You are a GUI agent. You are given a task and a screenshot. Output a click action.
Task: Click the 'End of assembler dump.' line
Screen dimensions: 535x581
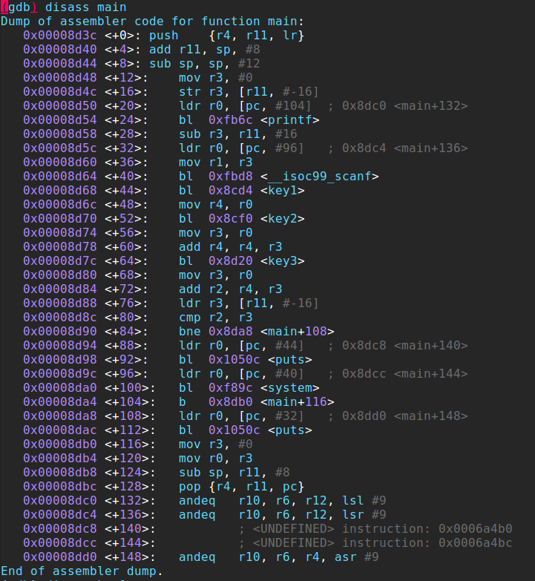(x=82, y=571)
